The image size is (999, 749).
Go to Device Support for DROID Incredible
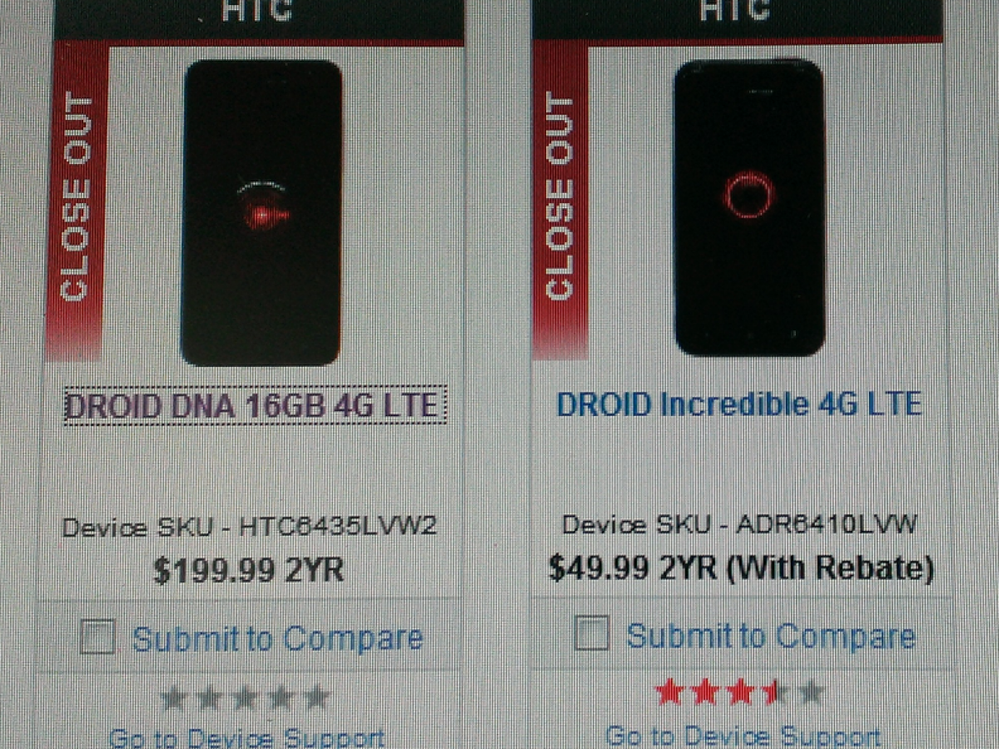point(743,736)
